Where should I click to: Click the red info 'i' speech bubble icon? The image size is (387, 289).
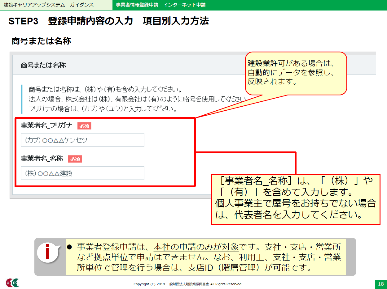pyautogui.click(x=48, y=253)
